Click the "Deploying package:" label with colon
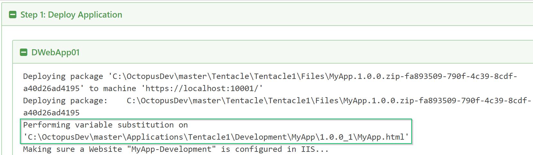Image resolution: width=533 pixels, height=155 pixels. point(65,101)
